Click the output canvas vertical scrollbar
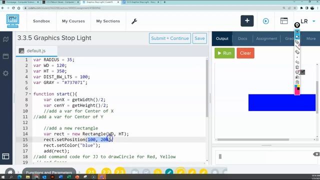 coord(317,97)
